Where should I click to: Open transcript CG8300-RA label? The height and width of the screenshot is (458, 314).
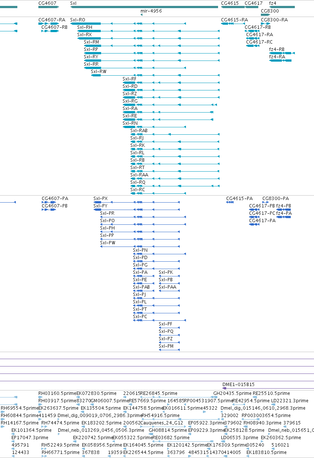click(x=274, y=20)
